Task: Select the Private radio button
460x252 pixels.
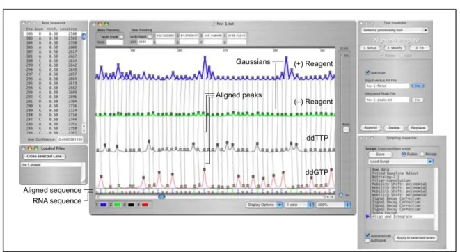Action: [x=422, y=154]
